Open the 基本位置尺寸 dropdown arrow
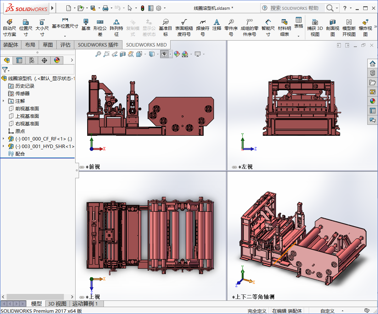This screenshot has width=378, height=314. pyautogui.click(x=65, y=36)
